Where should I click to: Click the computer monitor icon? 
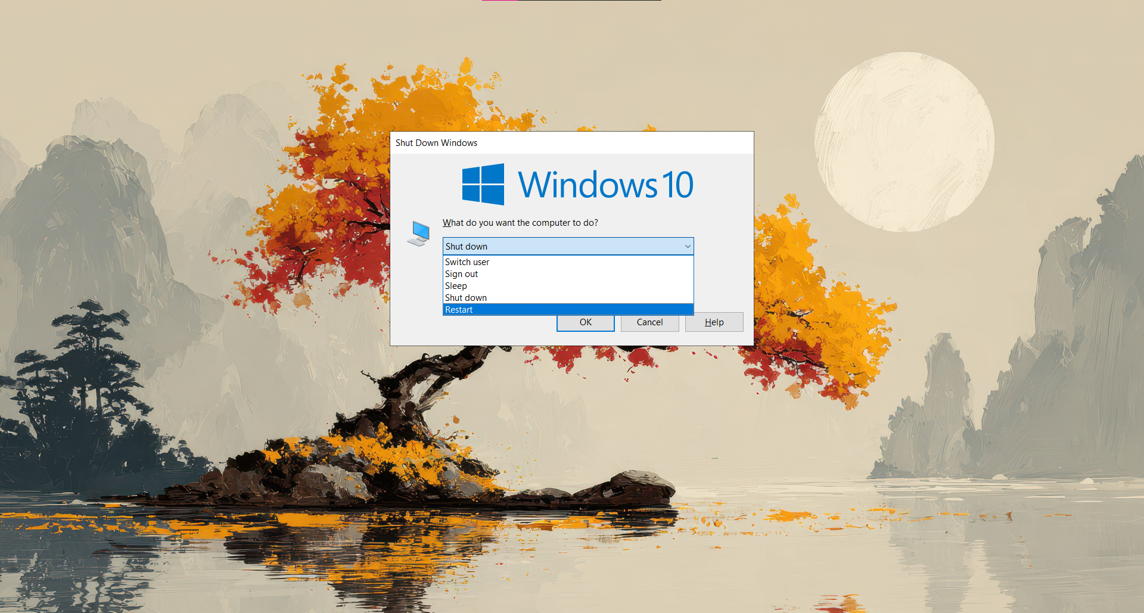[419, 233]
